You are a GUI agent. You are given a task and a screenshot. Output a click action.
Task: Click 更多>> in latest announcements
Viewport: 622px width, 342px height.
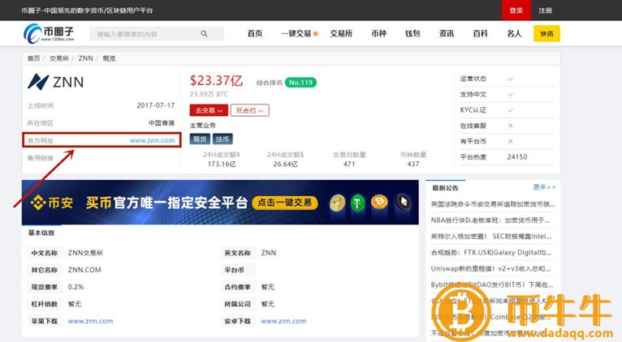(x=544, y=187)
